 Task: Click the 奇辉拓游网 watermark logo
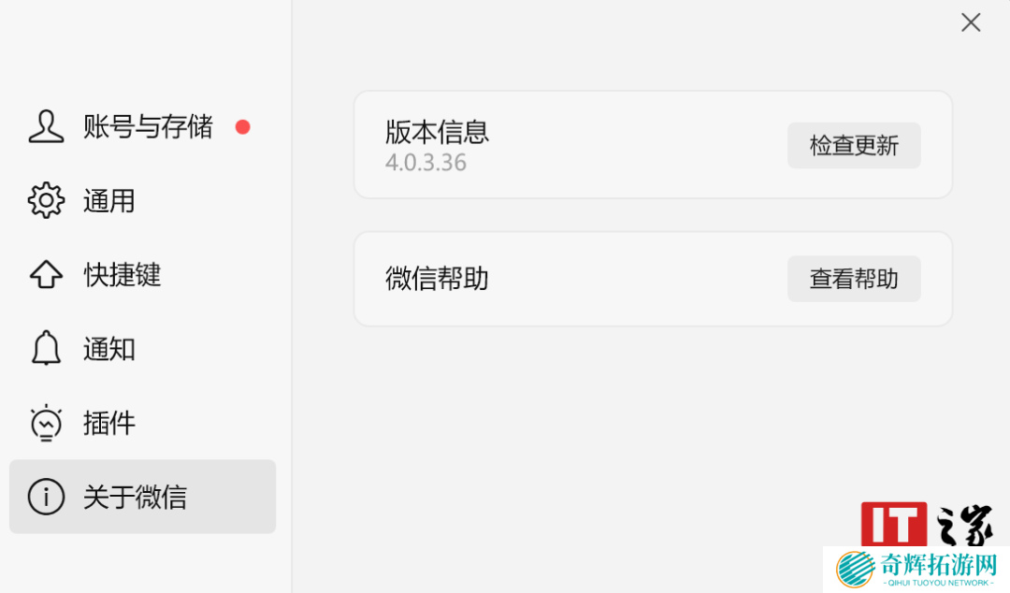916,569
